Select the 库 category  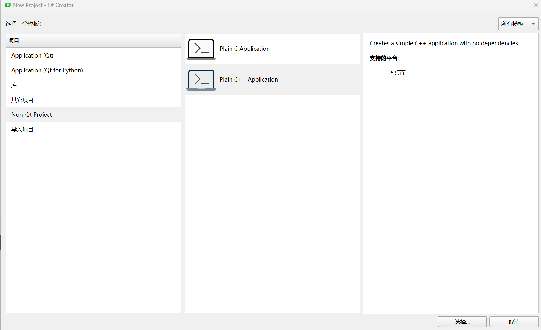click(93, 85)
